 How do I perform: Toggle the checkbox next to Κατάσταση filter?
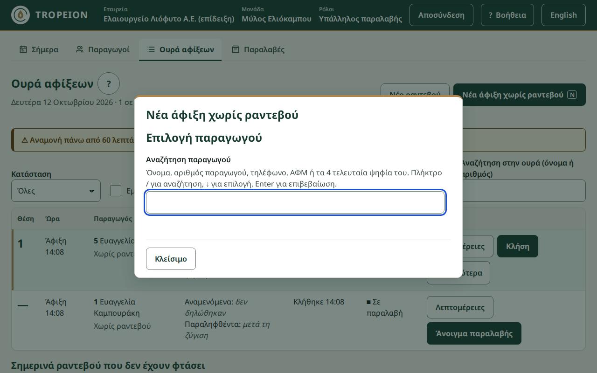[x=116, y=191]
